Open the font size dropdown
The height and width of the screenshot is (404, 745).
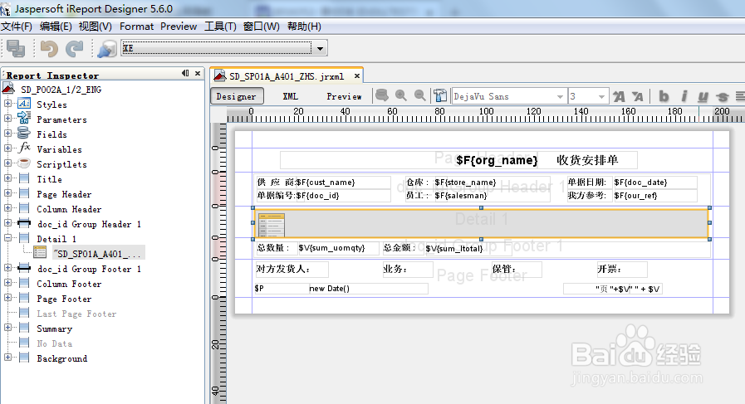[601, 96]
